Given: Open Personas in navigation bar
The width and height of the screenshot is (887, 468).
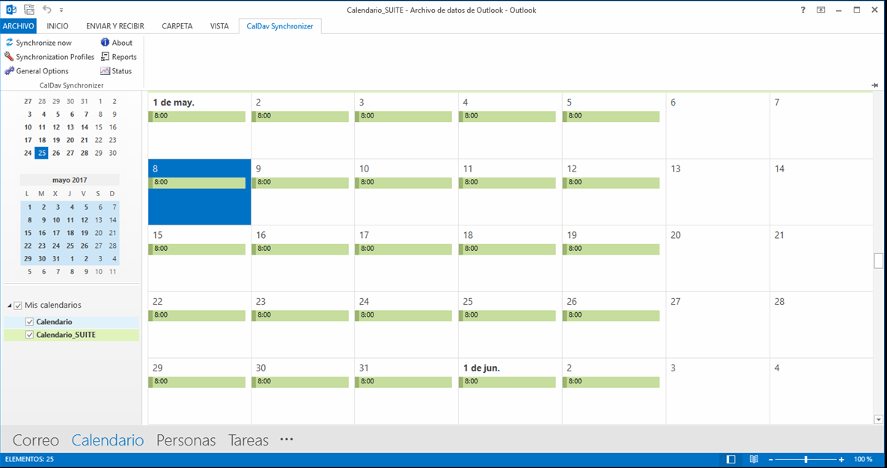Looking at the screenshot, I should pos(186,440).
